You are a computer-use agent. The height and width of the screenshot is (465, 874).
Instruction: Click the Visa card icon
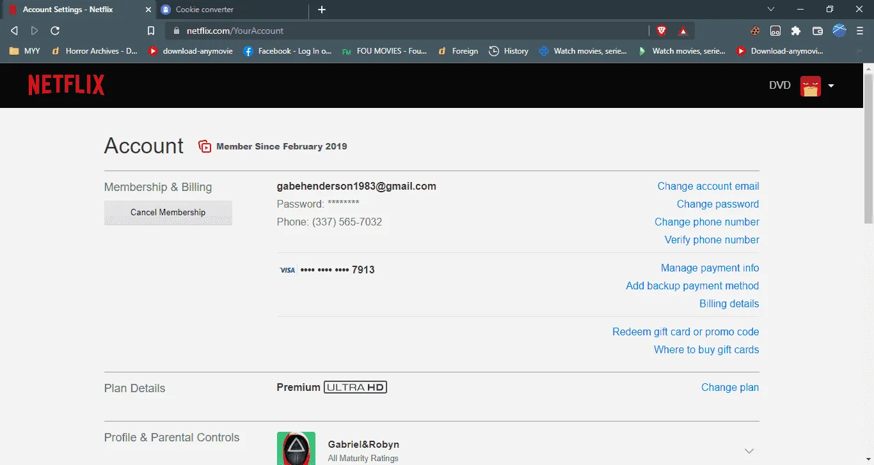click(x=287, y=270)
